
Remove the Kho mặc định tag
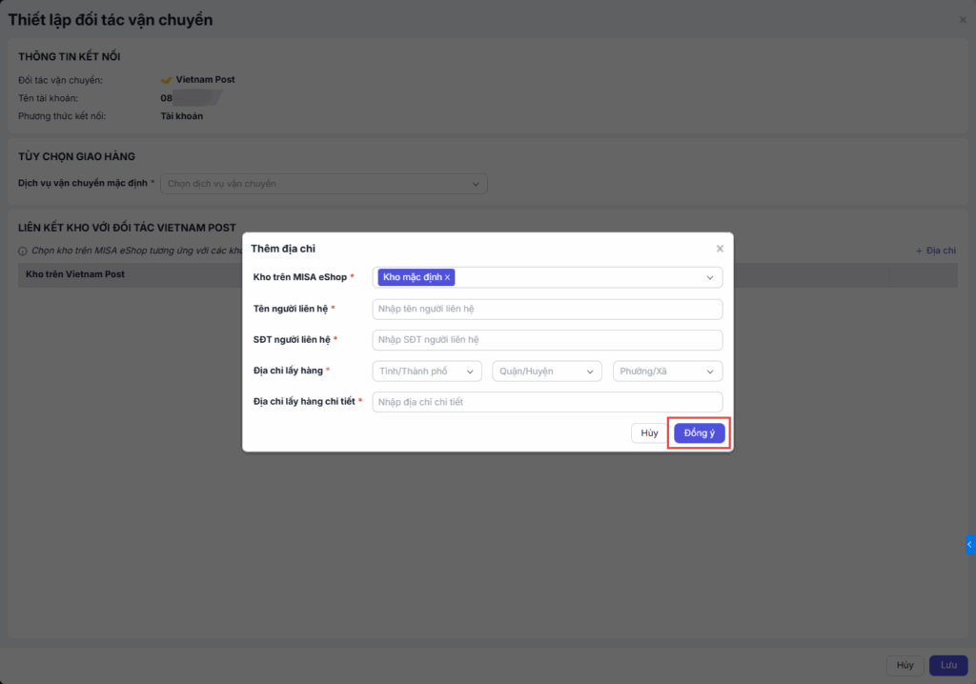pyautogui.click(x=447, y=277)
